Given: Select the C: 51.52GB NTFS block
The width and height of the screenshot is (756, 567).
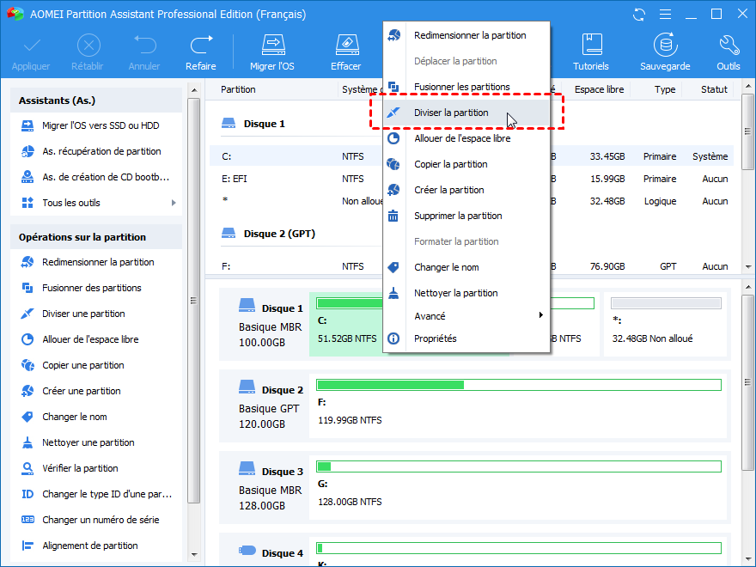Looking at the screenshot, I should 346,325.
